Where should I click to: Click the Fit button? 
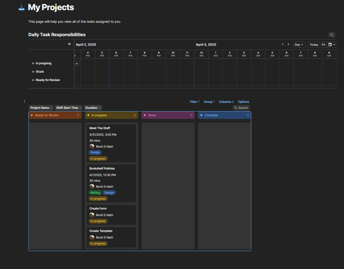323,45
